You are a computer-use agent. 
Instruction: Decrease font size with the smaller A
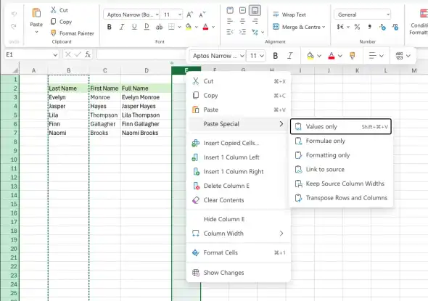point(202,15)
